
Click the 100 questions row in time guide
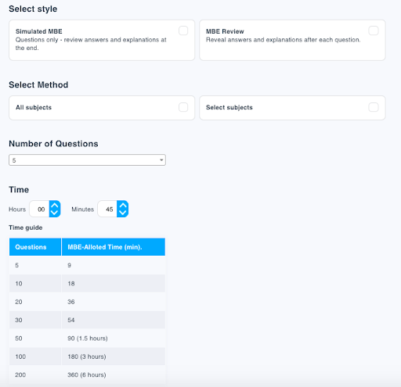[x=87, y=357]
